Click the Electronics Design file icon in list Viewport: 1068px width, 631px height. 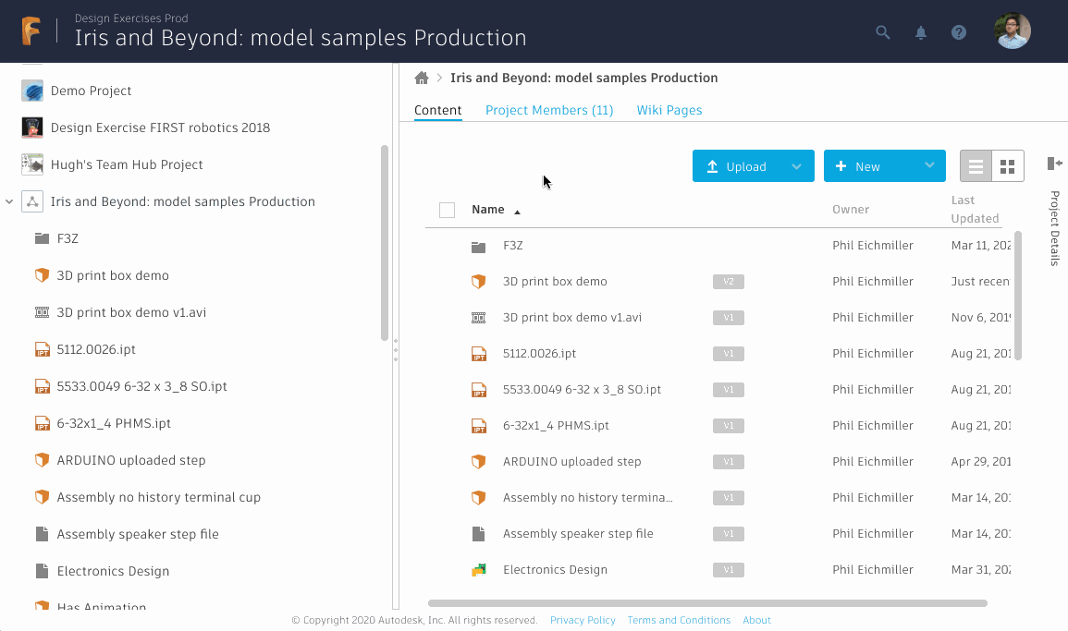[x=478, y=570]
